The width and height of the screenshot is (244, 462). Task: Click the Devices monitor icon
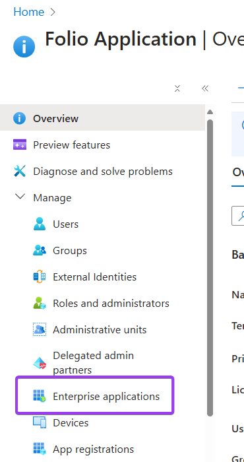pyautogui.click(x=40, y=422)
